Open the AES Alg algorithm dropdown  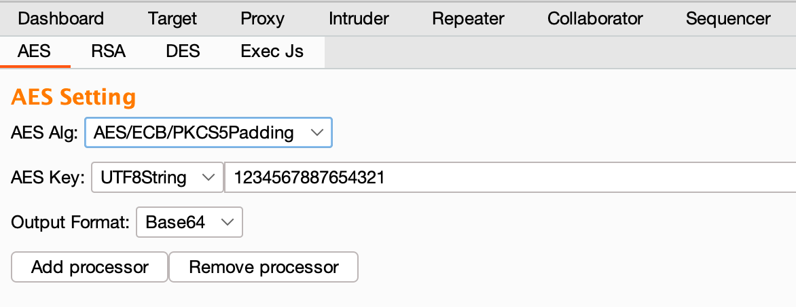pos(208,133)
